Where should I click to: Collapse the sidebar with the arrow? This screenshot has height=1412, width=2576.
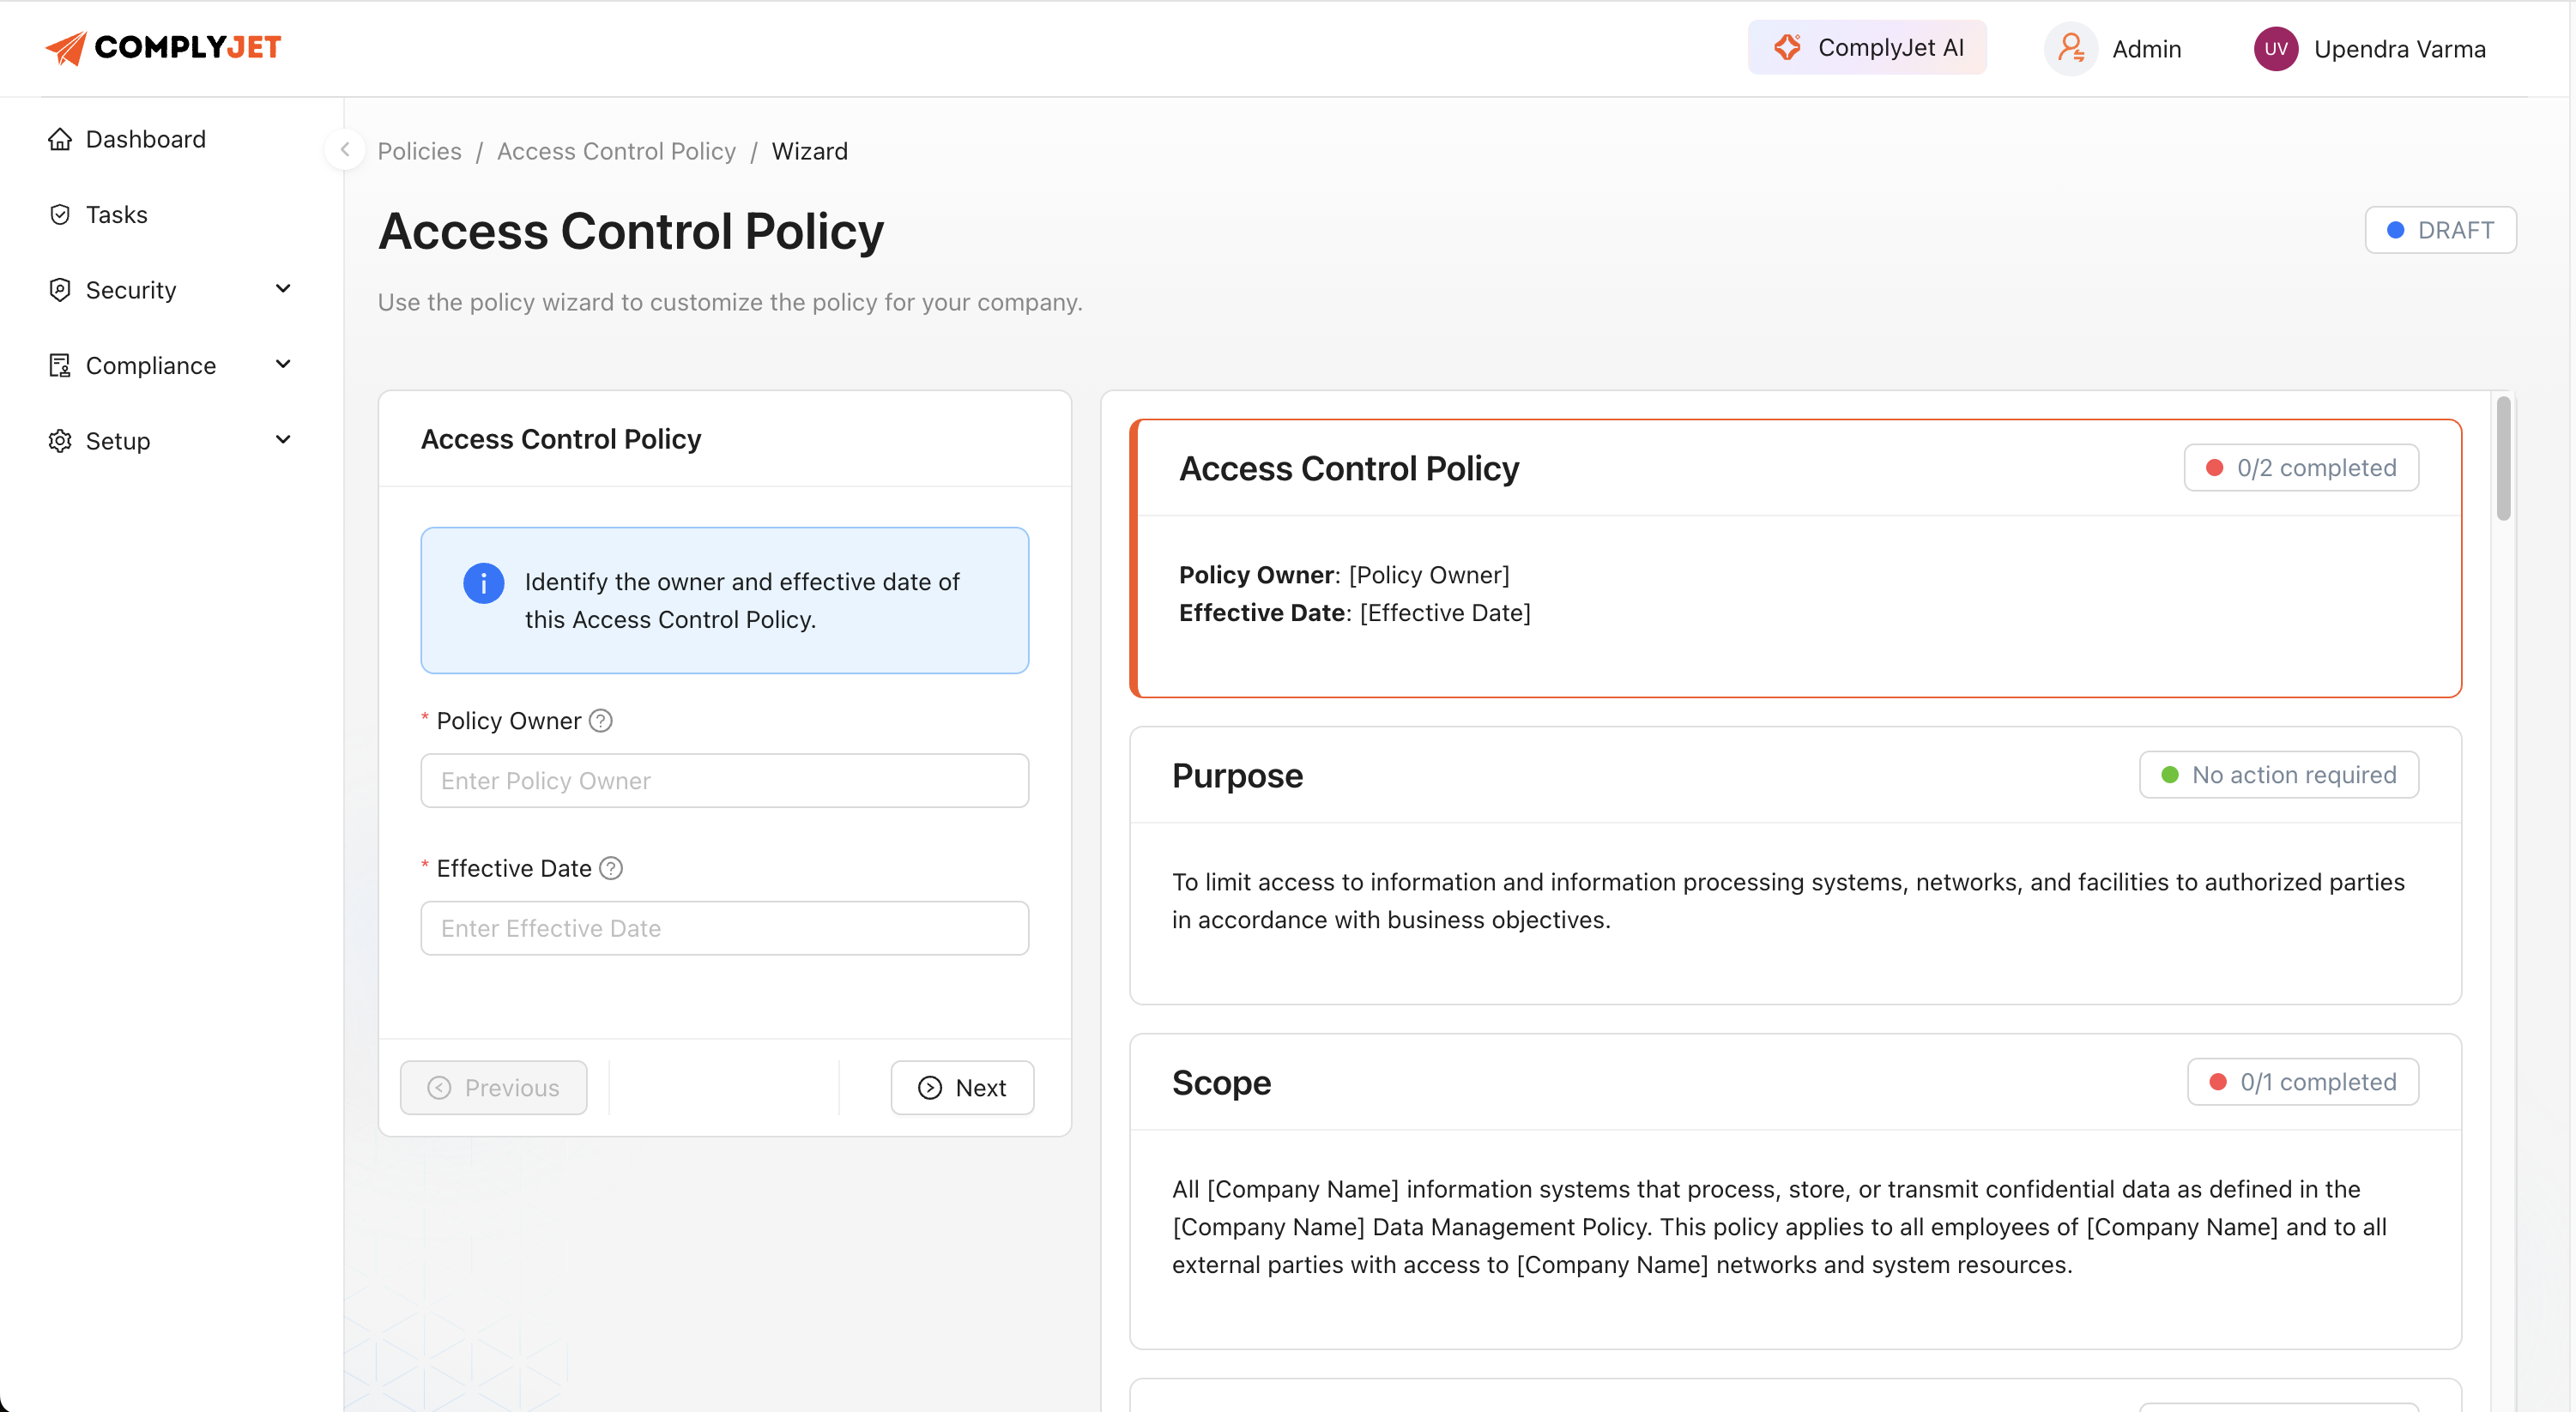pyautogui.click(x=345, y=150)
